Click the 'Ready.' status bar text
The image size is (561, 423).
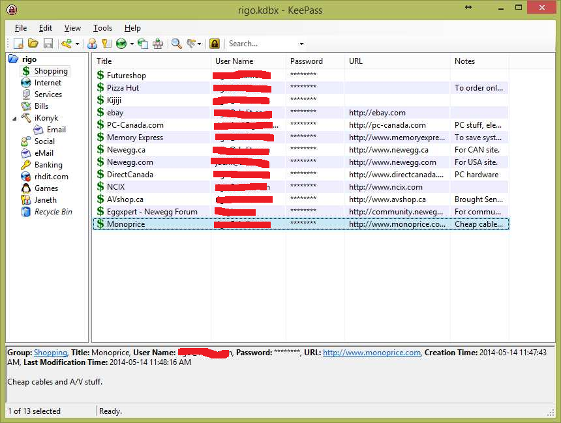110,411
